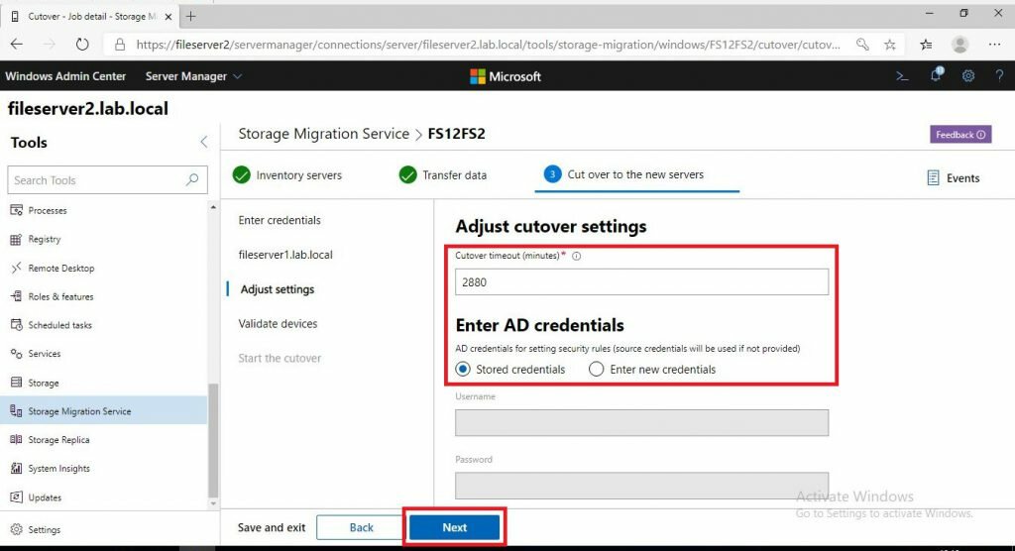
Task: Click the Microsoft logo
Action: tap(505, 76)
